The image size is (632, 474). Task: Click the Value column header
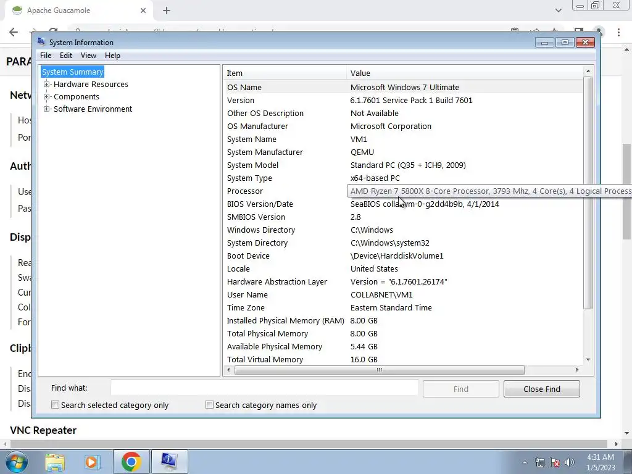point(464,73)
